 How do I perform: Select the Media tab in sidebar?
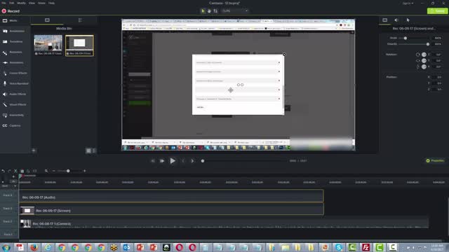tap(15, 20)
